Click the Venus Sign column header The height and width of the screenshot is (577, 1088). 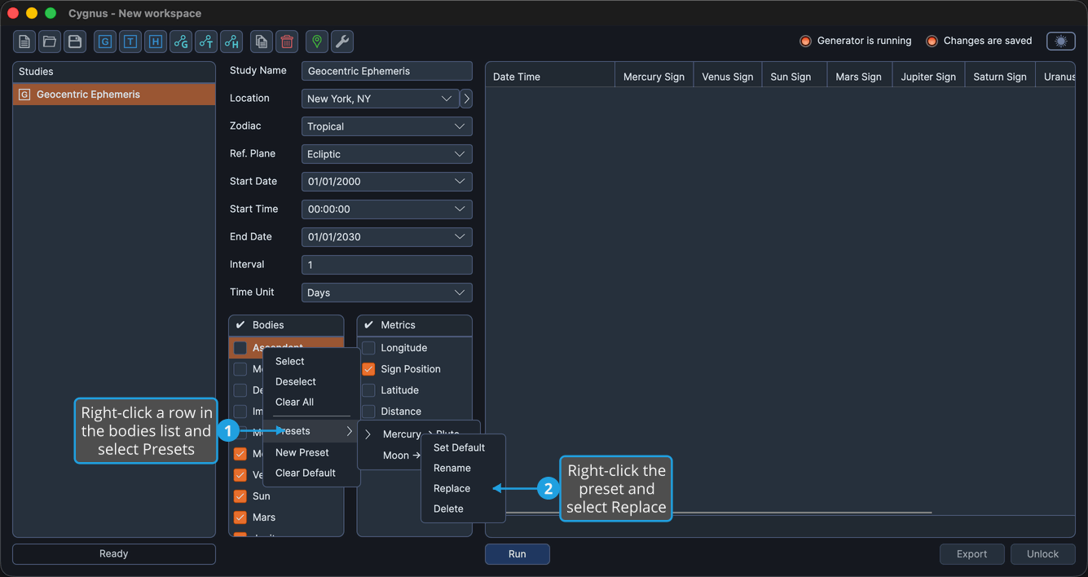tap(728, 77)
